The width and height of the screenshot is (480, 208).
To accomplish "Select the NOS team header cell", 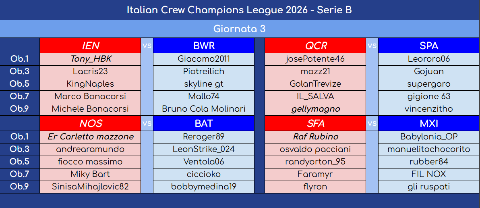I will [90, 123].
